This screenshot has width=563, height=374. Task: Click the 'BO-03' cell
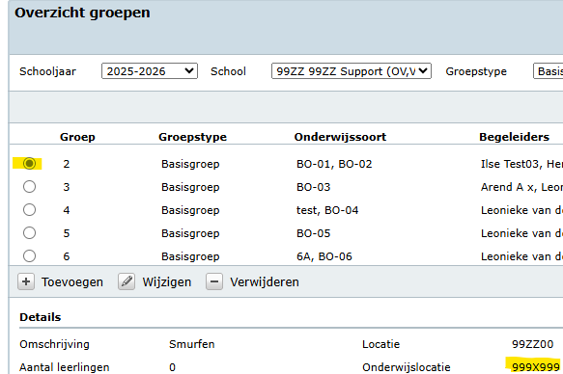point(314,187)
